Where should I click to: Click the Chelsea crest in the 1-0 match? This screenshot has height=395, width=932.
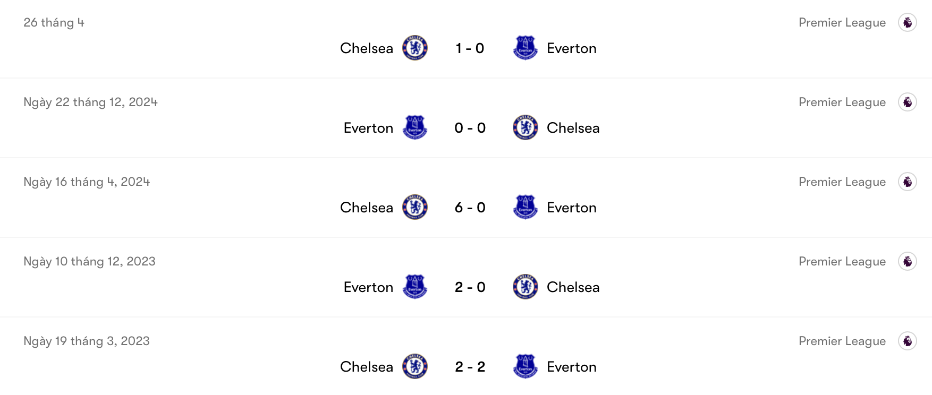pos(416,48)
